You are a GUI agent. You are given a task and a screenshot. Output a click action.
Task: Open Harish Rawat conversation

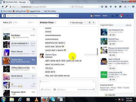(19, 77)
